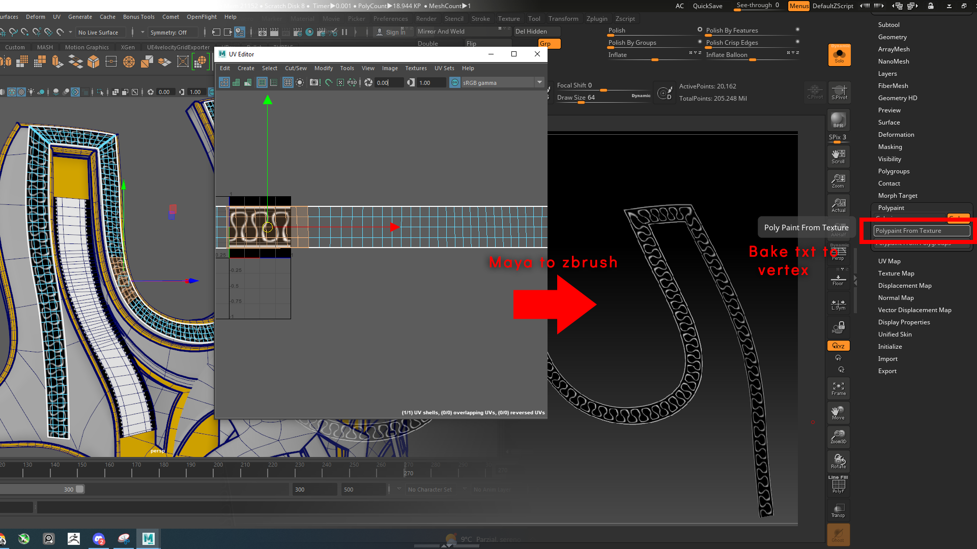The width and height of the screenshot is (977, 549).
Task: Toggle PolyF line fill display
Action: coord(838,485)
